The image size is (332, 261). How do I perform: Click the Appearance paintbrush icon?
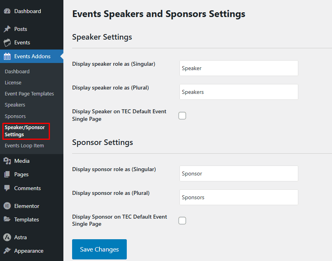7,251
